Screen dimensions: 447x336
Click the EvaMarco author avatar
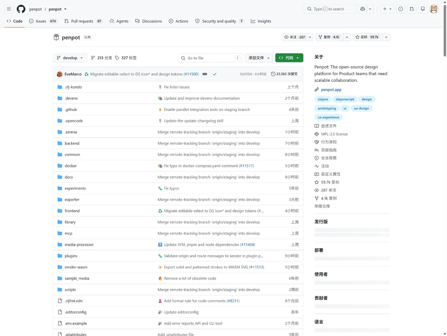click(60, 74)
